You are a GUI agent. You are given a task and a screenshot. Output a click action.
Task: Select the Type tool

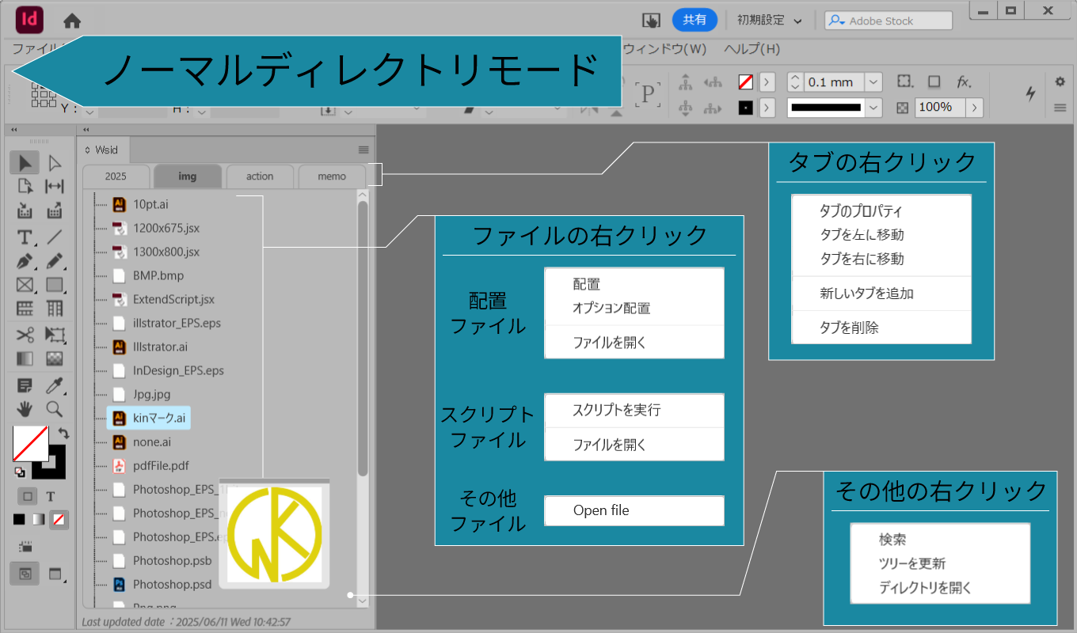coord(25,237)
